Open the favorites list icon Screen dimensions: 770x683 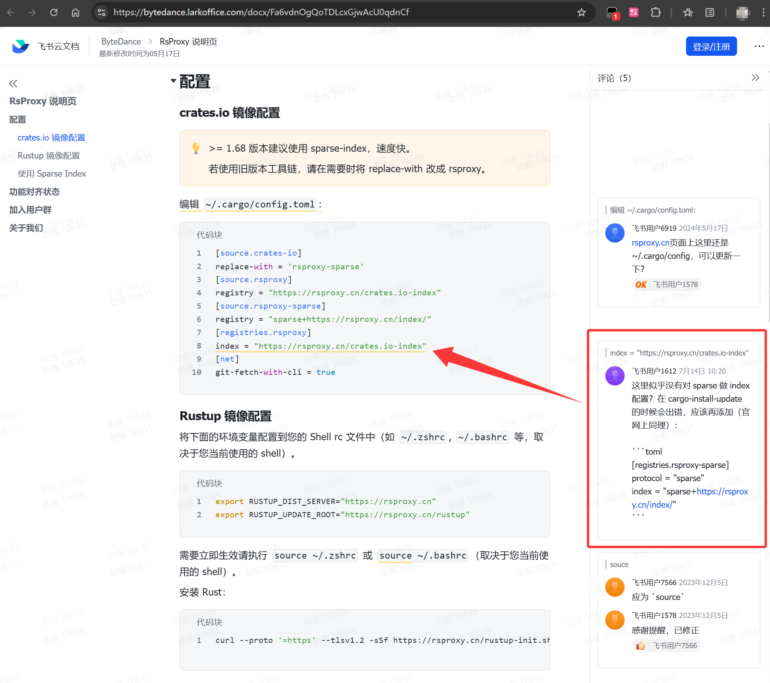click(x=688, y=12)
